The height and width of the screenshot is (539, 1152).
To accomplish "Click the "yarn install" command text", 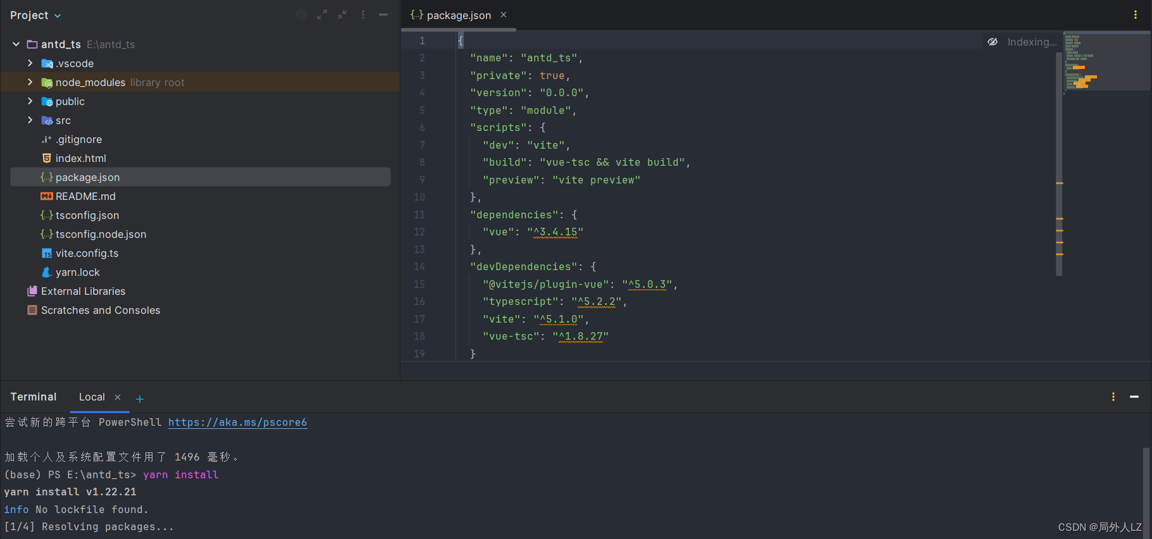I will tap(181, 474).
